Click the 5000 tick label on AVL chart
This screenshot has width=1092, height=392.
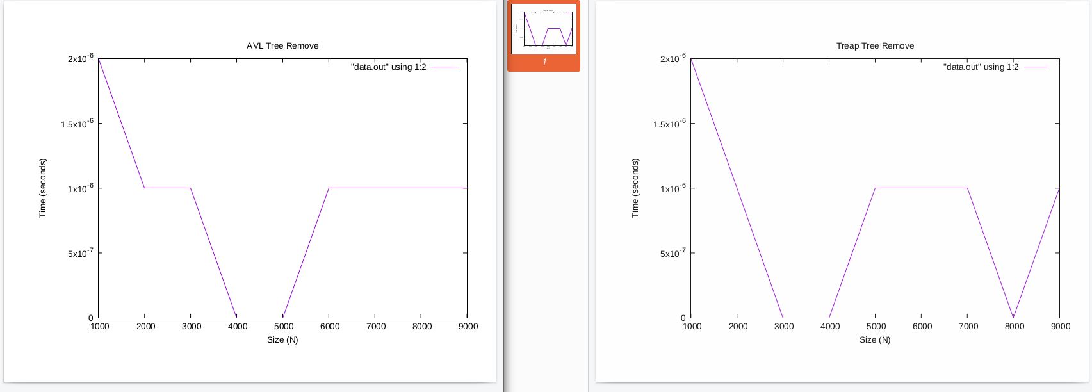284,326
